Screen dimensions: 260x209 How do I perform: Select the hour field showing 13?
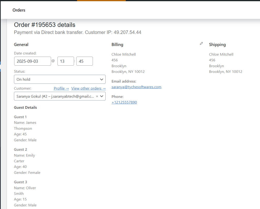66,61
